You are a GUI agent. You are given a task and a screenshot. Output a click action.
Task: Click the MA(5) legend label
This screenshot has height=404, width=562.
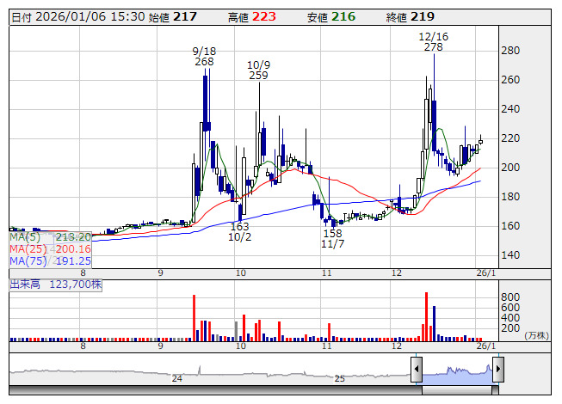25,236
